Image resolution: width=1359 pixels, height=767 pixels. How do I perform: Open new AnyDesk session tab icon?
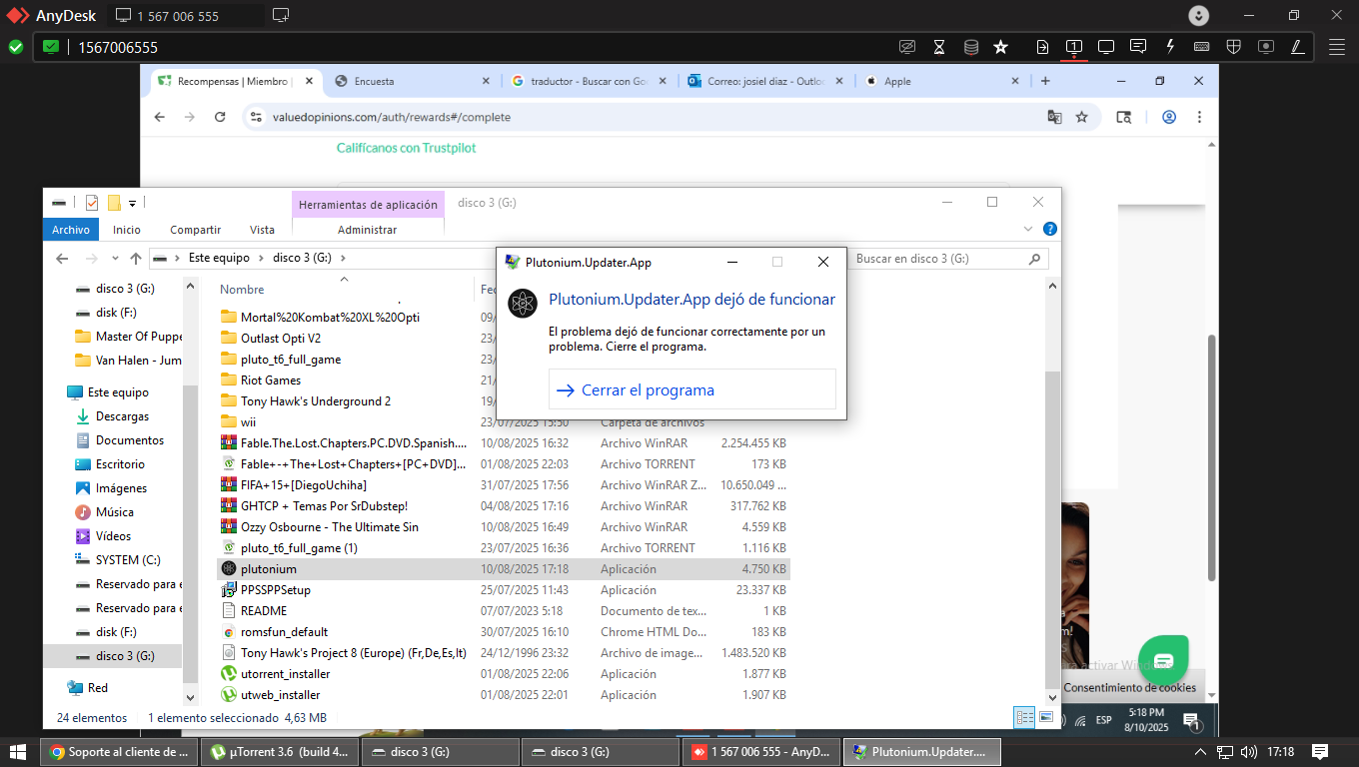[x=281, y=15]
